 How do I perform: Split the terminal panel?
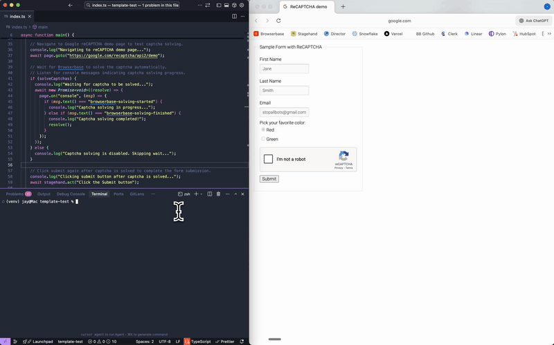[x=209, y=194]
